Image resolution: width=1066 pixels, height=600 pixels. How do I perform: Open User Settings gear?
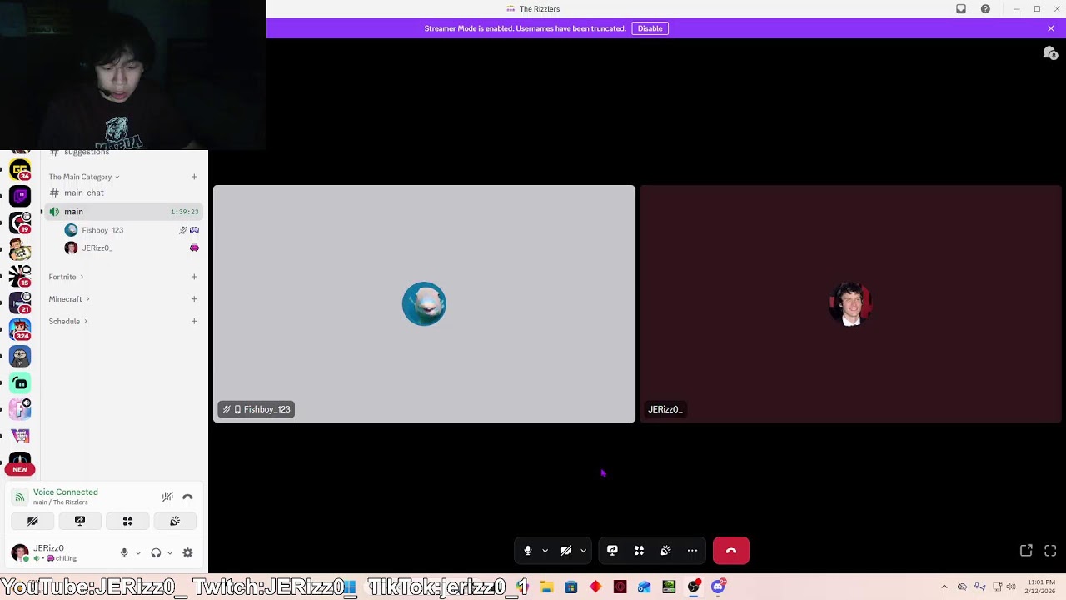[187, 552]
